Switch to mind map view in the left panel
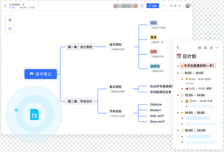 (x=10, y=29)
